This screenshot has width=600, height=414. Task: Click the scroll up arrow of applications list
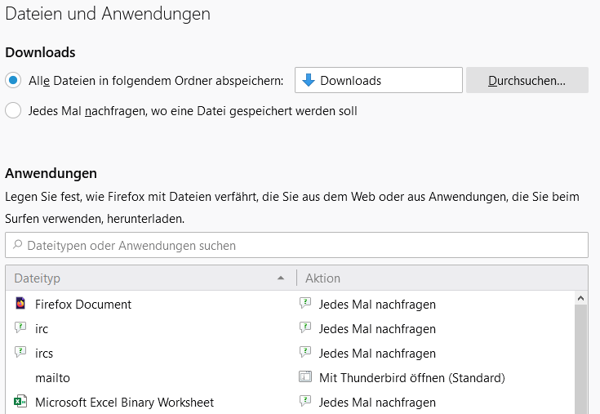[581, 298]
